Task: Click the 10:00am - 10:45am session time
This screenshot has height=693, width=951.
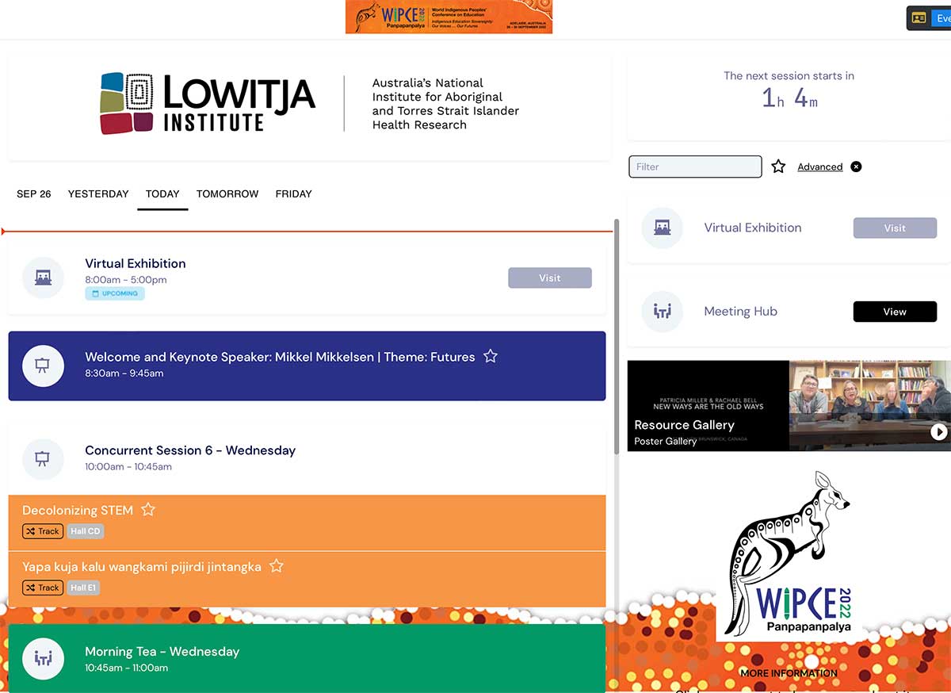Action: pos(128,467)
